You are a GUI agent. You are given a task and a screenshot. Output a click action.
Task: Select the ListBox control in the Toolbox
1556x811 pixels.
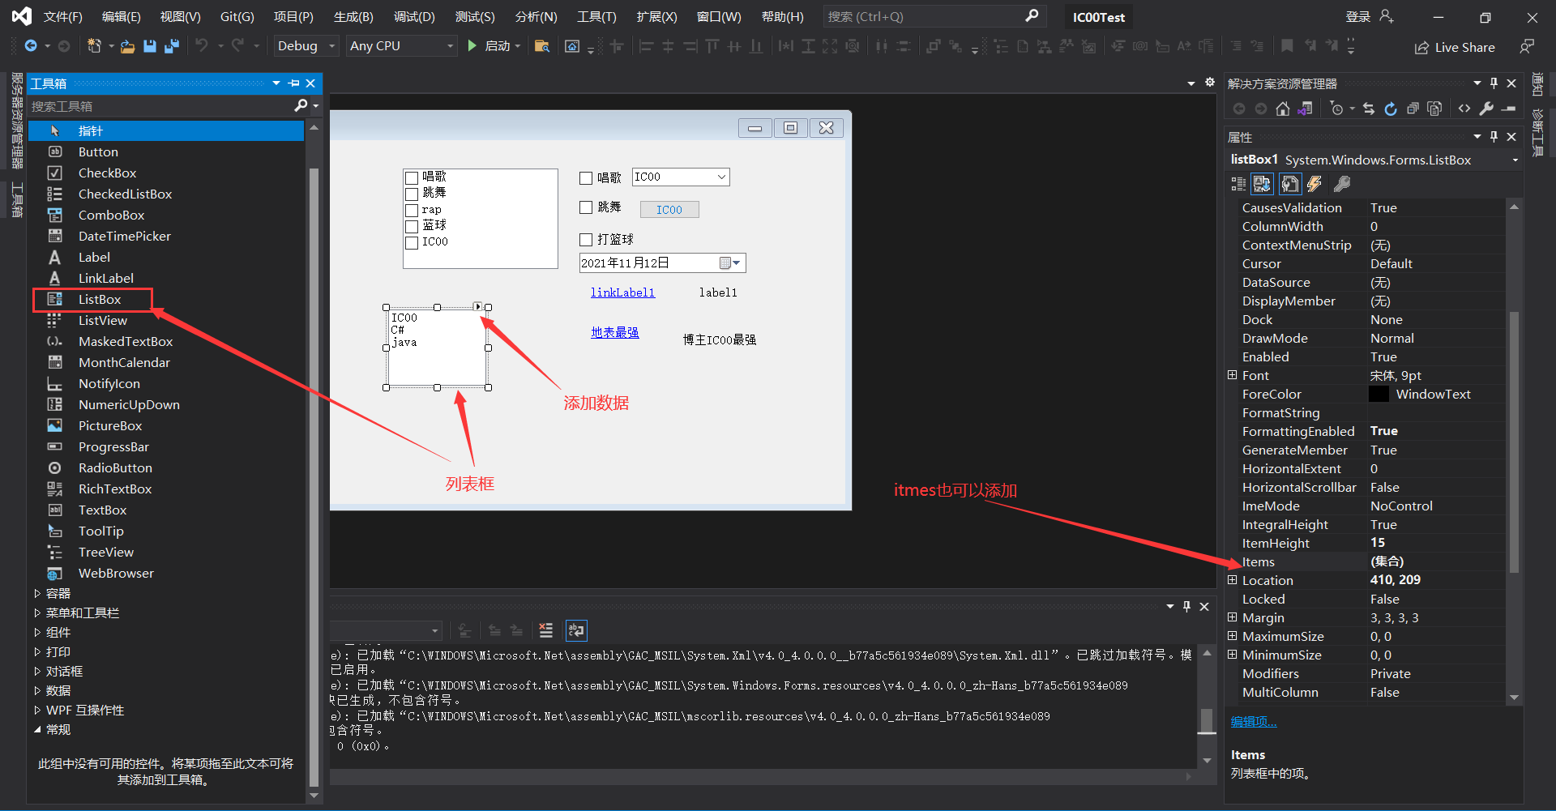coord(100,299)
